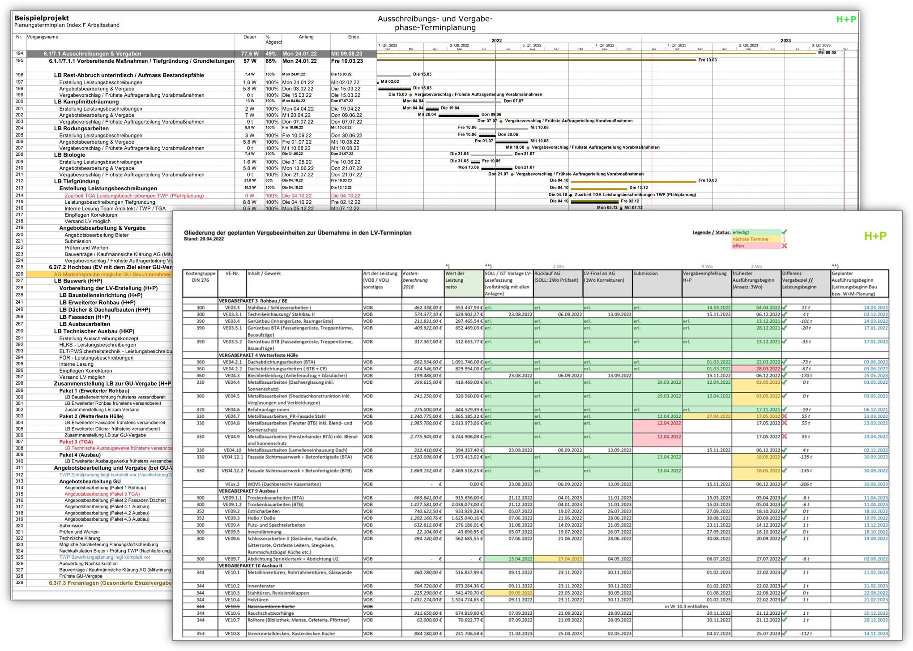Click the H+P logo on the Vergabeeinheiten sheet
This screenshot has width=913, height=651.
click(875, 236)
